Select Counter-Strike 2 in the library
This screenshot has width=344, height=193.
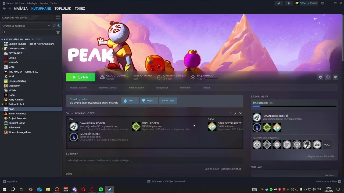click(17, 49)
